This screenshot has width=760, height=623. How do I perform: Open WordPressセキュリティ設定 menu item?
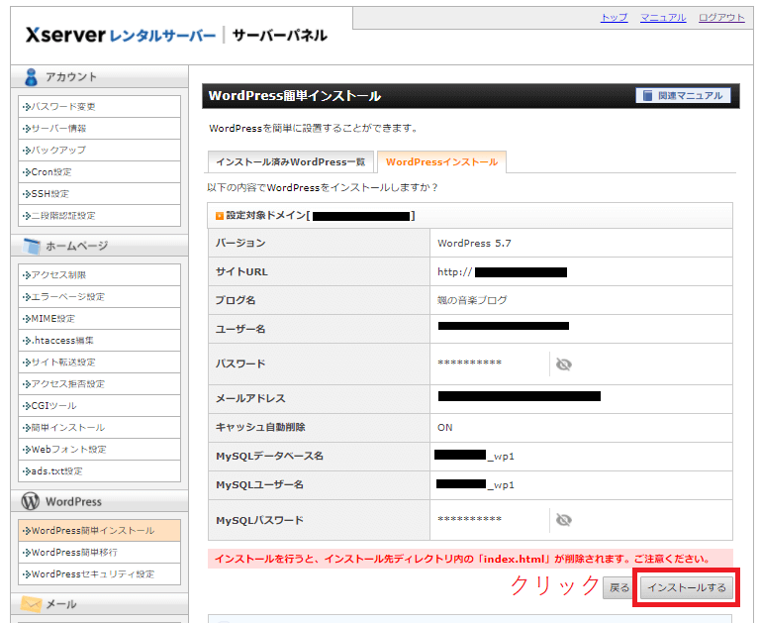[99, 574]
